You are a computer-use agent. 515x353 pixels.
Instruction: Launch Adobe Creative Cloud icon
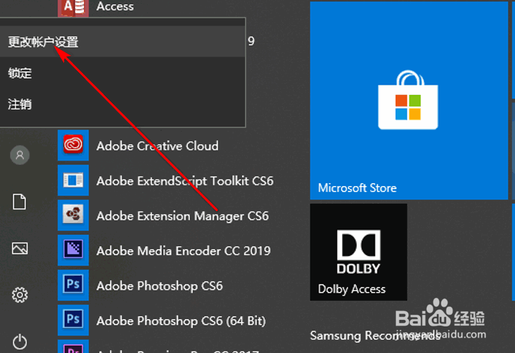[73, 146]
